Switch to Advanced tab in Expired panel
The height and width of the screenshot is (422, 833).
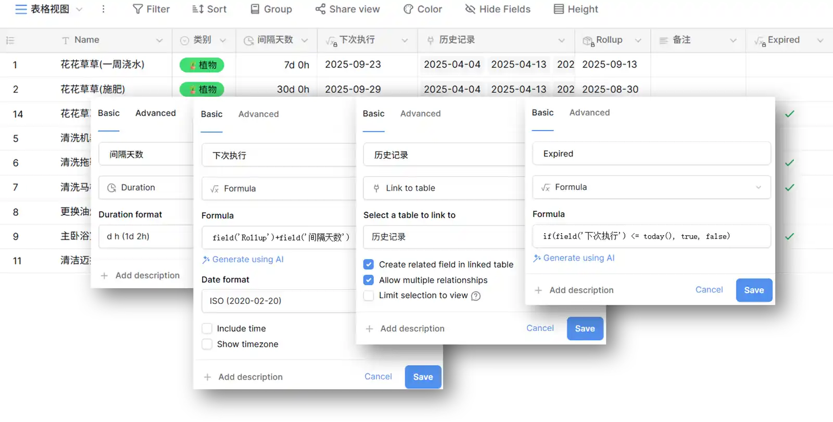pyautogui.click(x=589, y=112)
